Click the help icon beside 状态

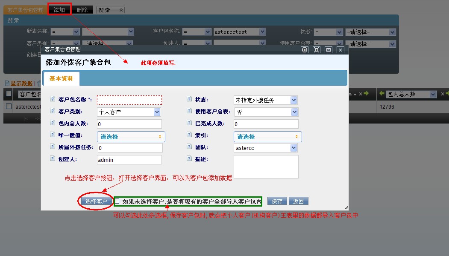(x=189, y=99)
